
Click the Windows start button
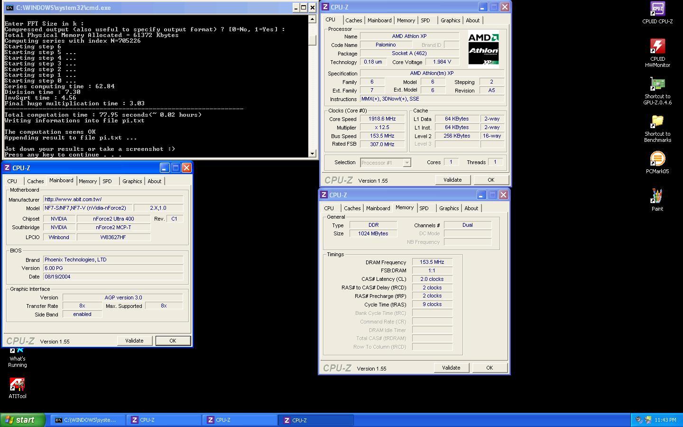pyautogui.click(x=23, y=420)
